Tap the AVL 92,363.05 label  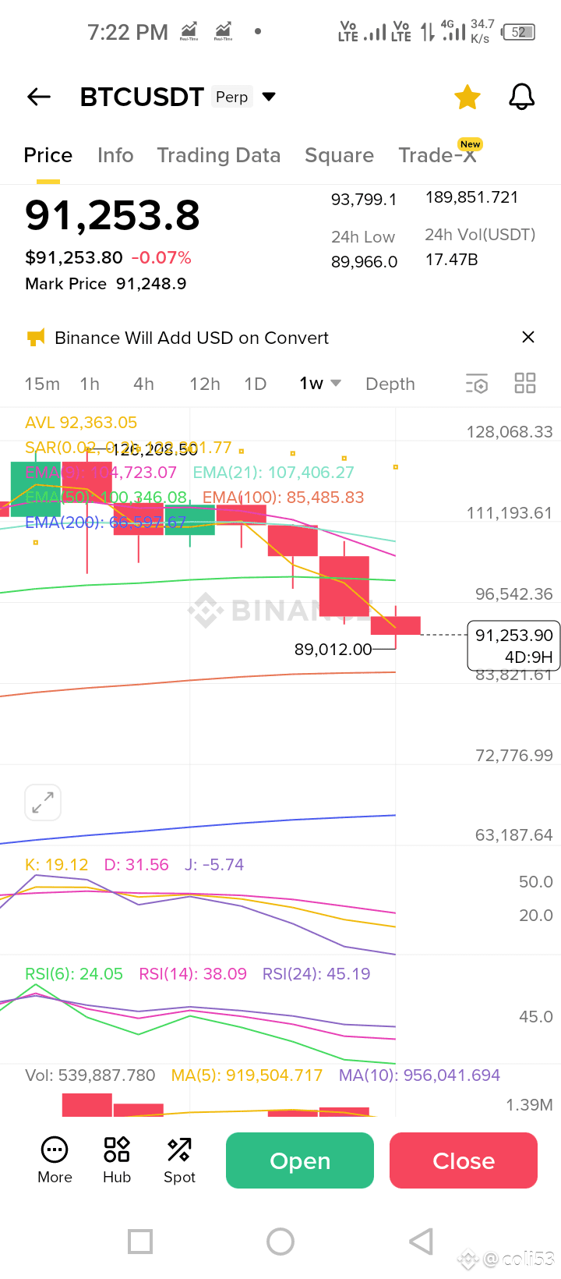tap(81, 422)
